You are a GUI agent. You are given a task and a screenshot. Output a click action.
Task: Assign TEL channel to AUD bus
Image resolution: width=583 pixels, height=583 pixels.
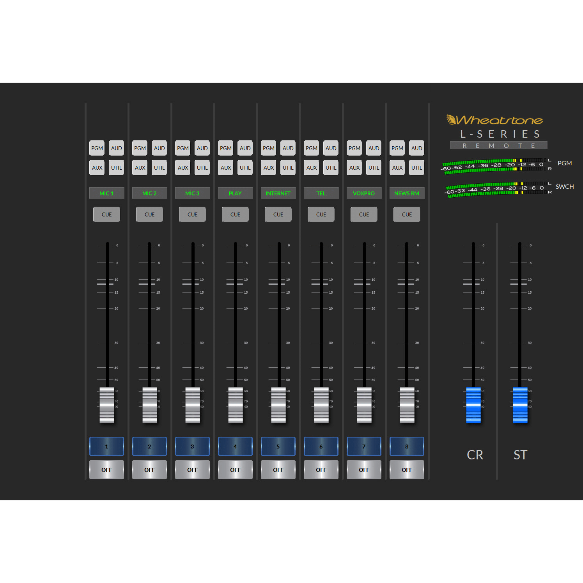tap(331, 148)
